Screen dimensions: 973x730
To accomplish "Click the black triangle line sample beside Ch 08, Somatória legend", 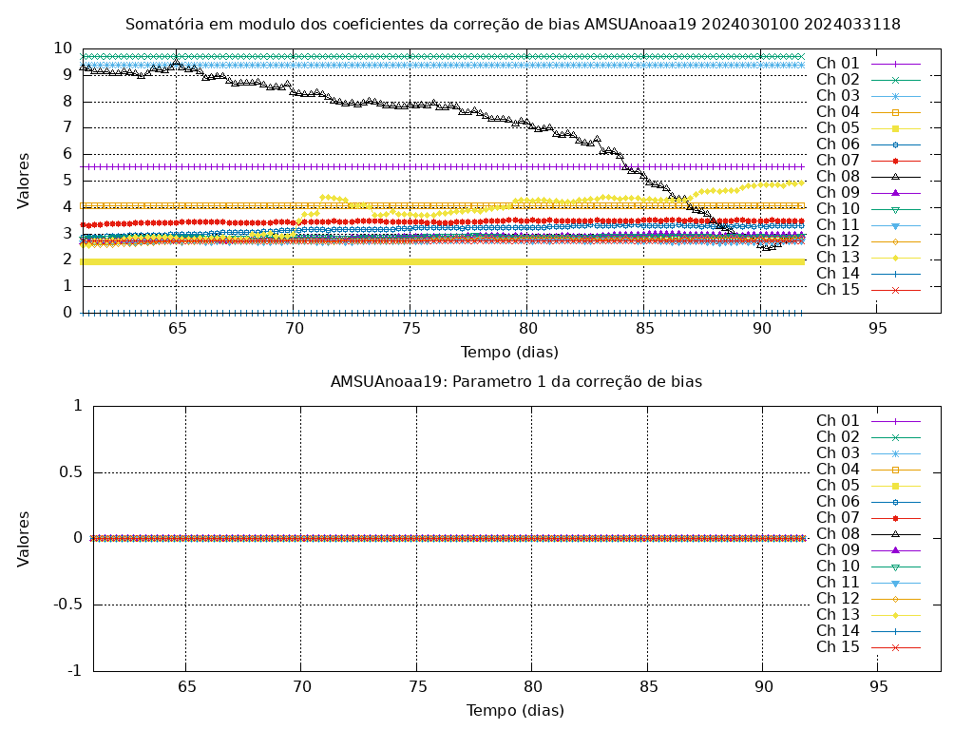I will 895,177.
